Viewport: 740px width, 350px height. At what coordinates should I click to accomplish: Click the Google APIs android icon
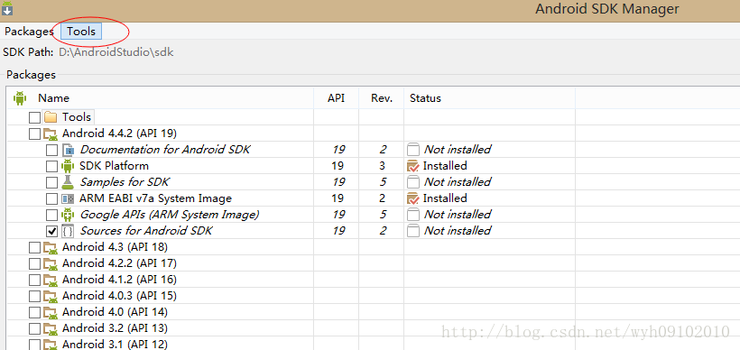[68, 215]
